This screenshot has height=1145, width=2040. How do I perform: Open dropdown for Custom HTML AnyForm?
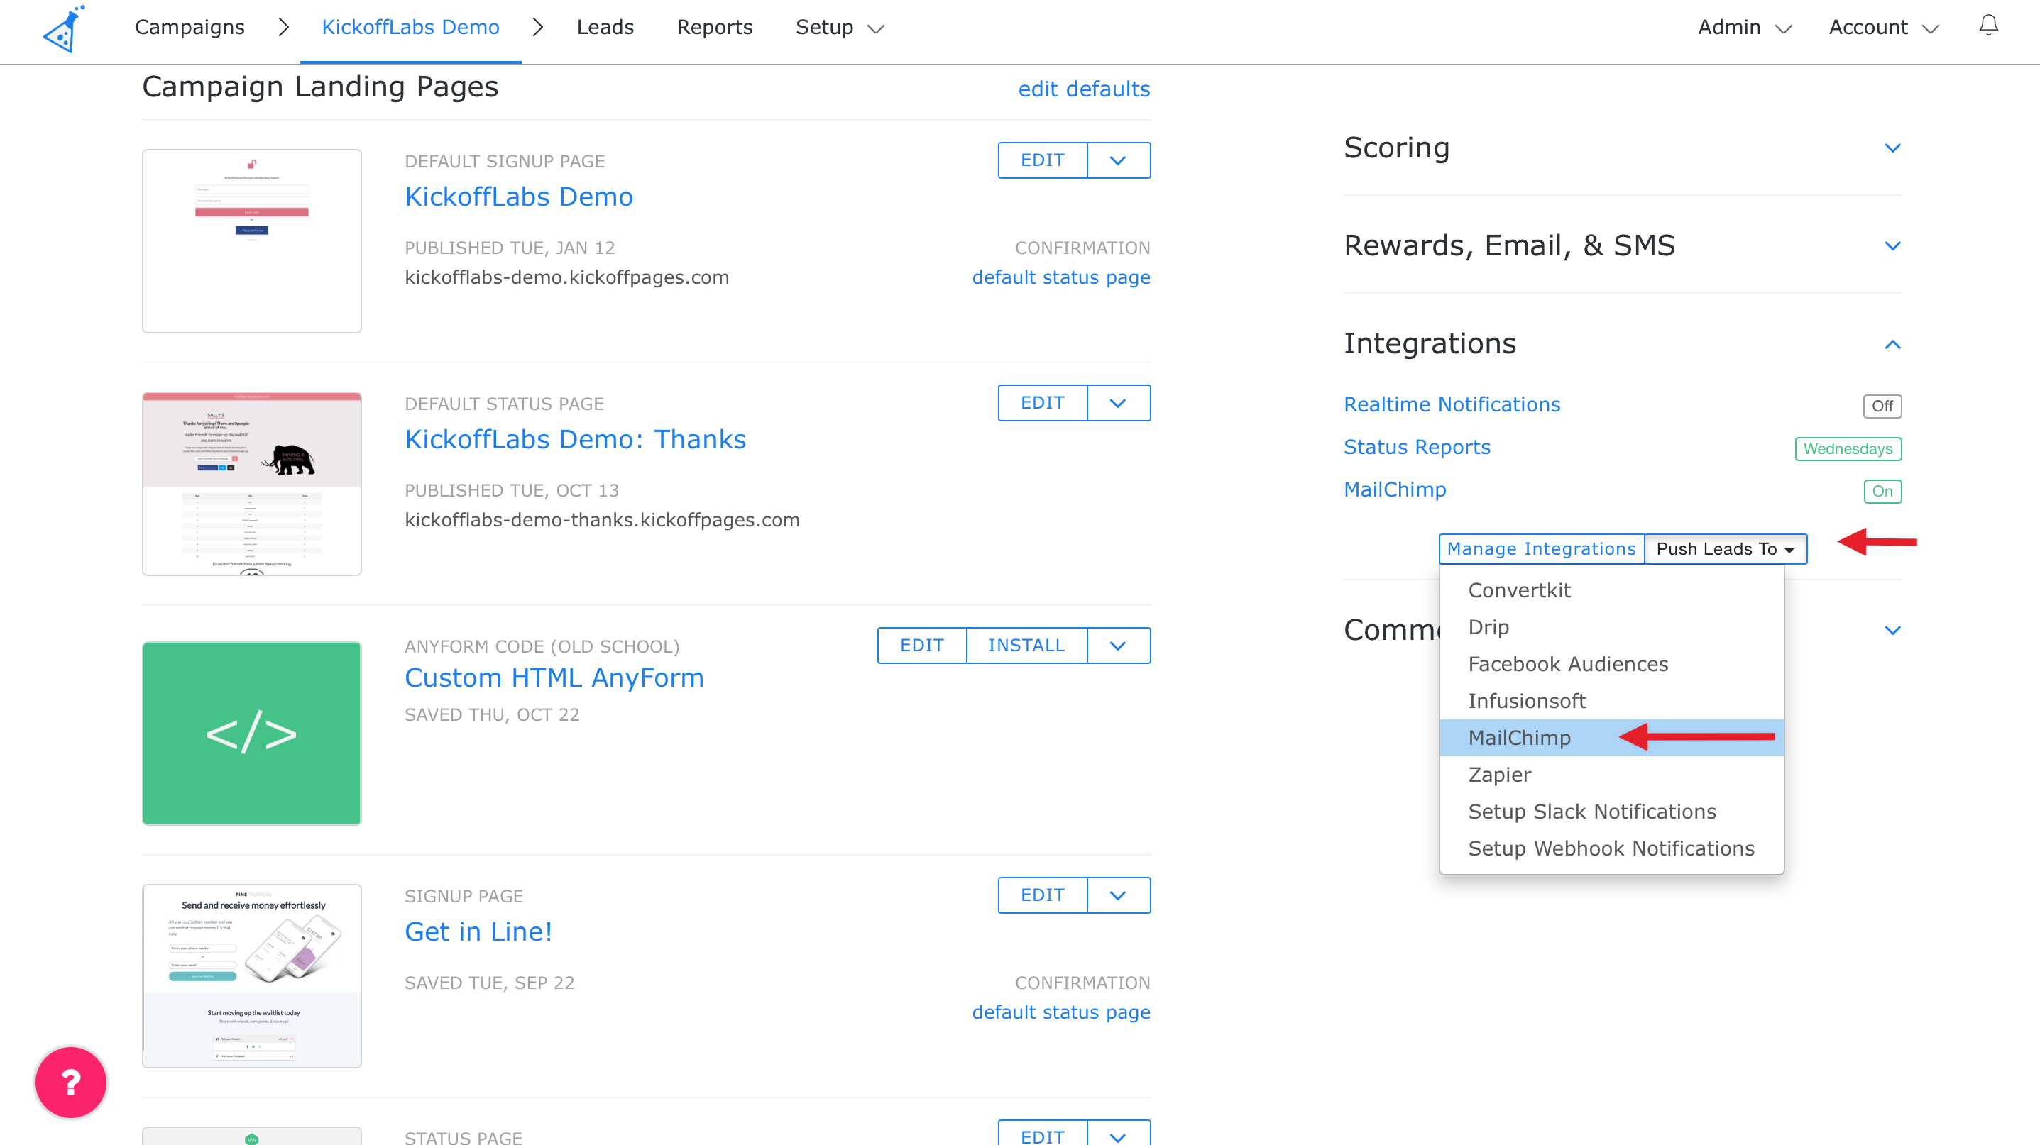point(1118,645)
